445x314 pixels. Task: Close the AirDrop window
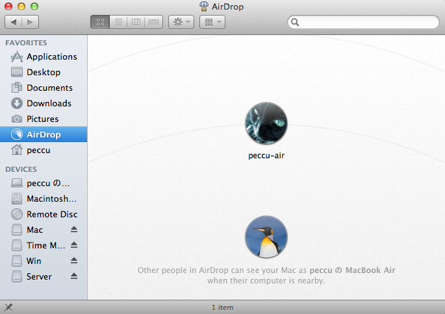click(8, 6)
